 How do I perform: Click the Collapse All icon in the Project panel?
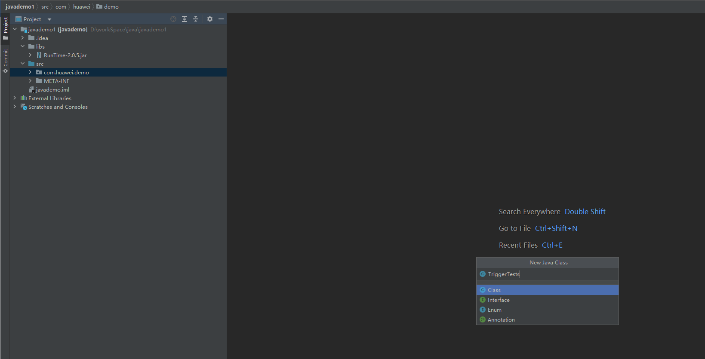click(196, 19)
